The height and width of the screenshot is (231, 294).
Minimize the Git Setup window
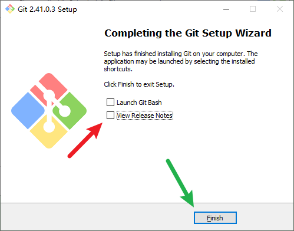pyautogui.click(x=226, y=9)
